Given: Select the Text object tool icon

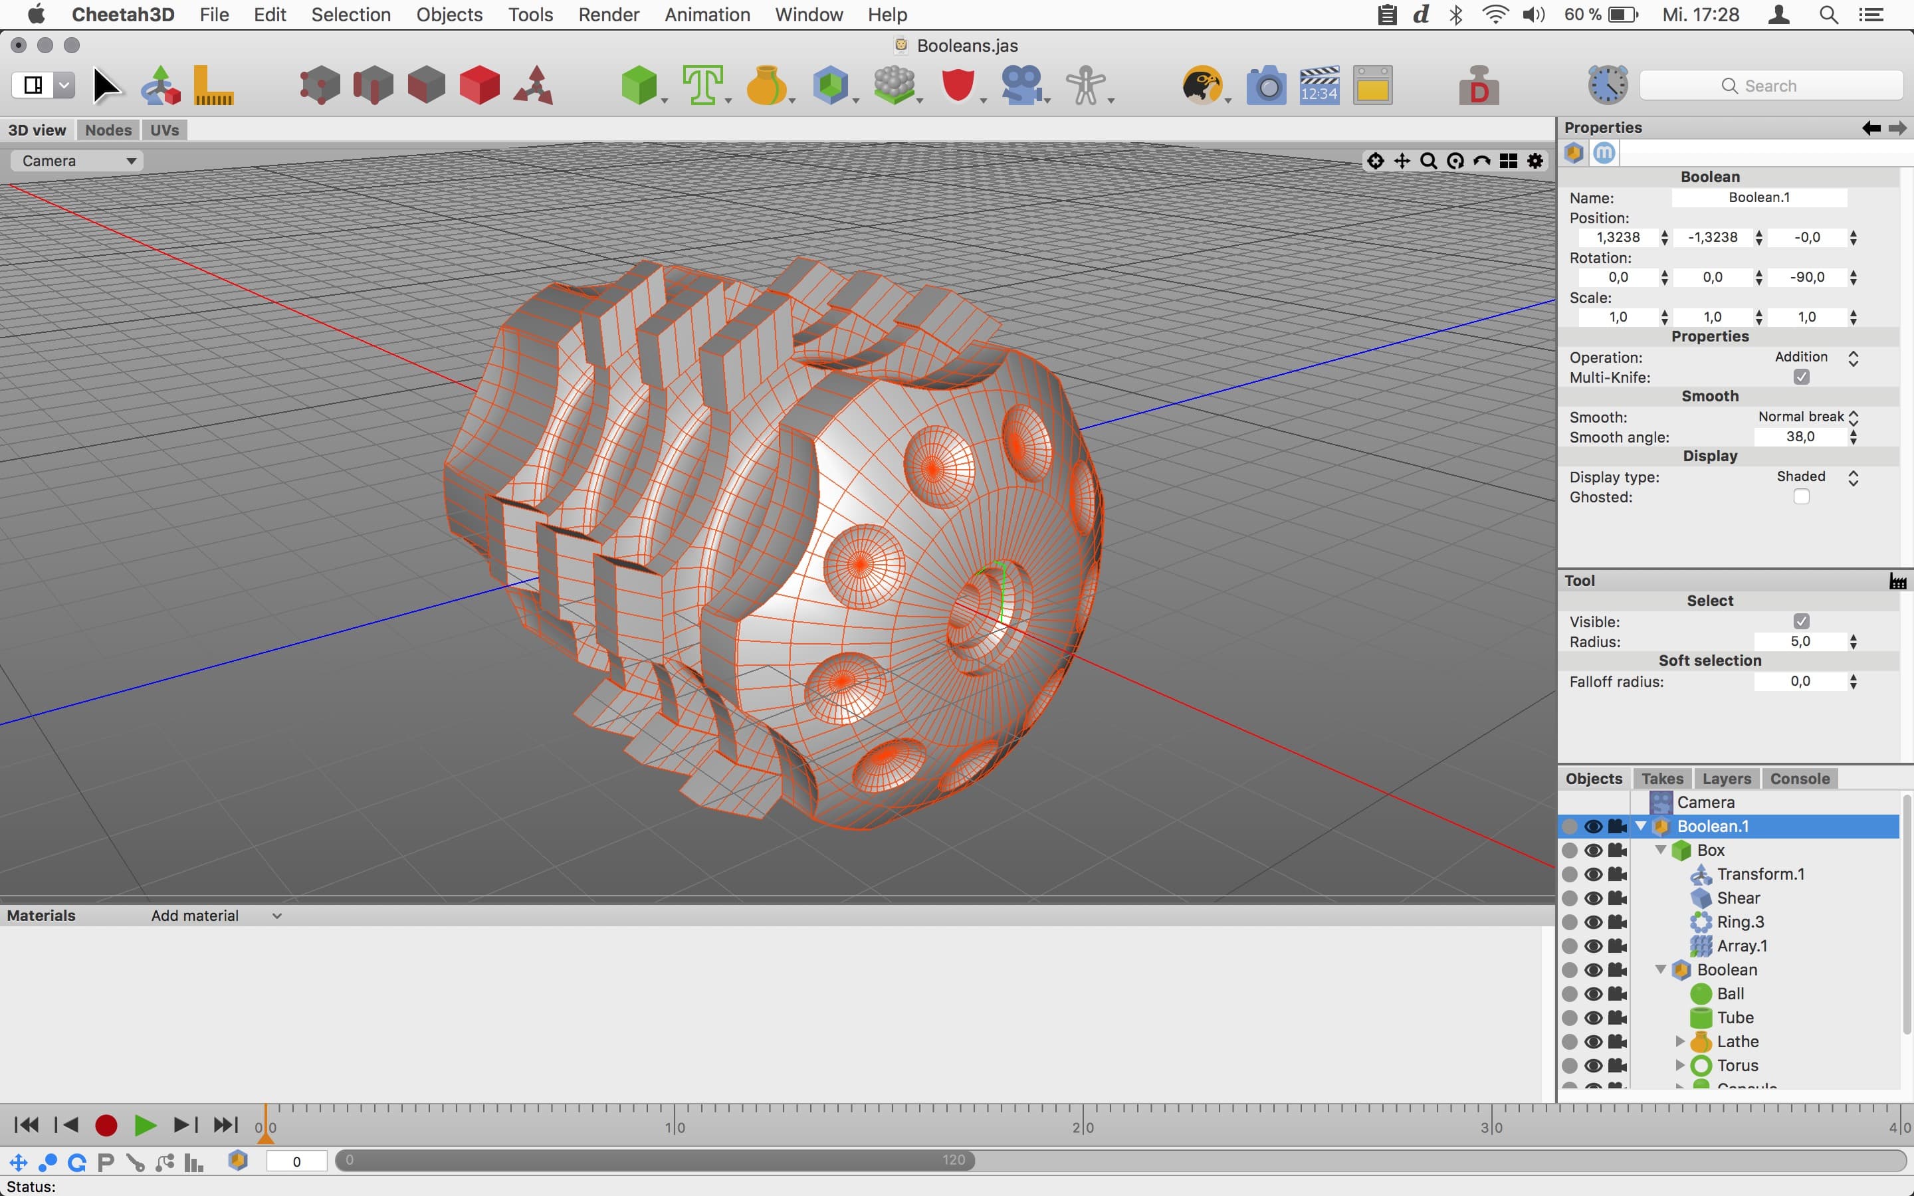Looking at the screenshot, I should coord(702,86).
